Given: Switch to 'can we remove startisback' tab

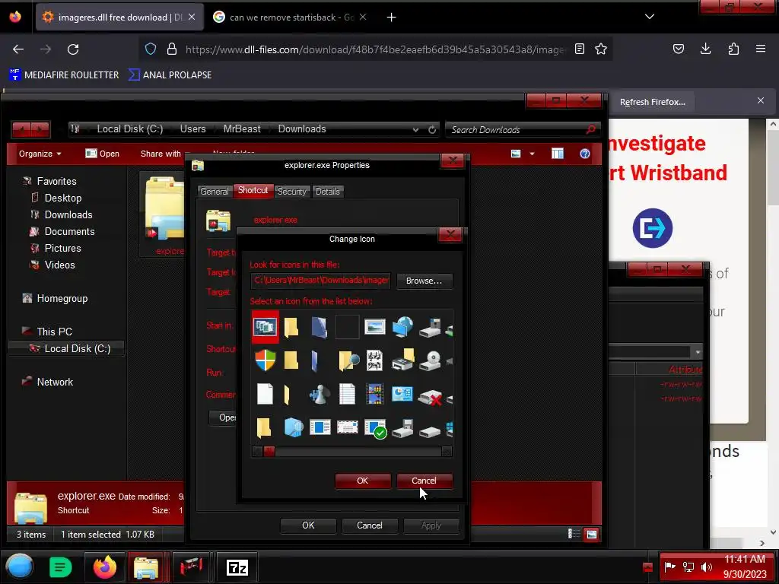Looking at the screenshot, I should tap(290, 17).
